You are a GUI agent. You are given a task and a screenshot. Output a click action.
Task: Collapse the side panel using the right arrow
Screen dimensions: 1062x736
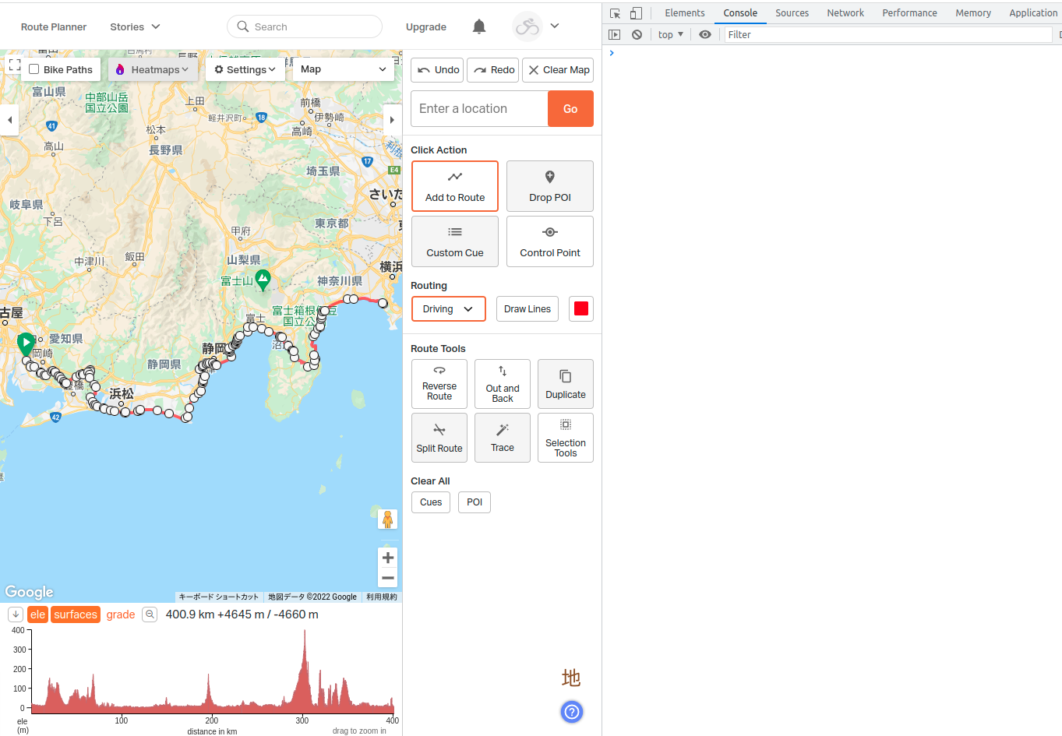[x=392, y=120]
